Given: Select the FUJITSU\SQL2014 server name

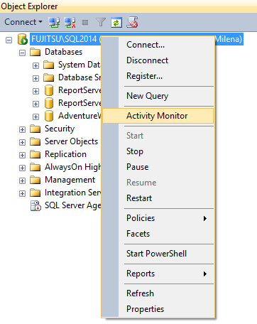Looking at the screenshot, I should (66, 39).
